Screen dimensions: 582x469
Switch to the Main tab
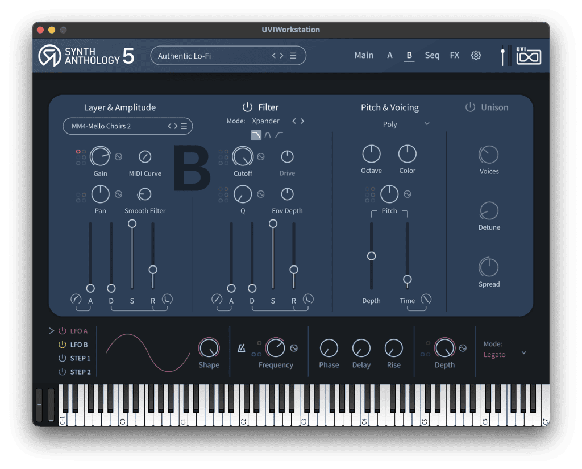(x=364, y=55)
